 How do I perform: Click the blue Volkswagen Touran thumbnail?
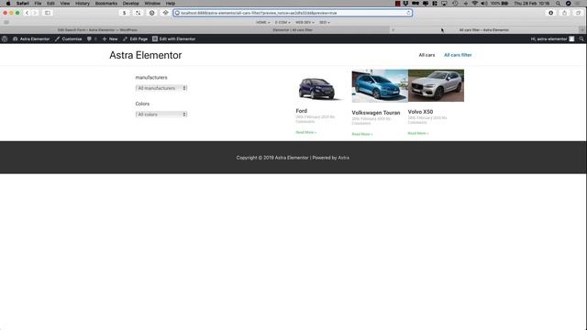click(x=380, y=85)
